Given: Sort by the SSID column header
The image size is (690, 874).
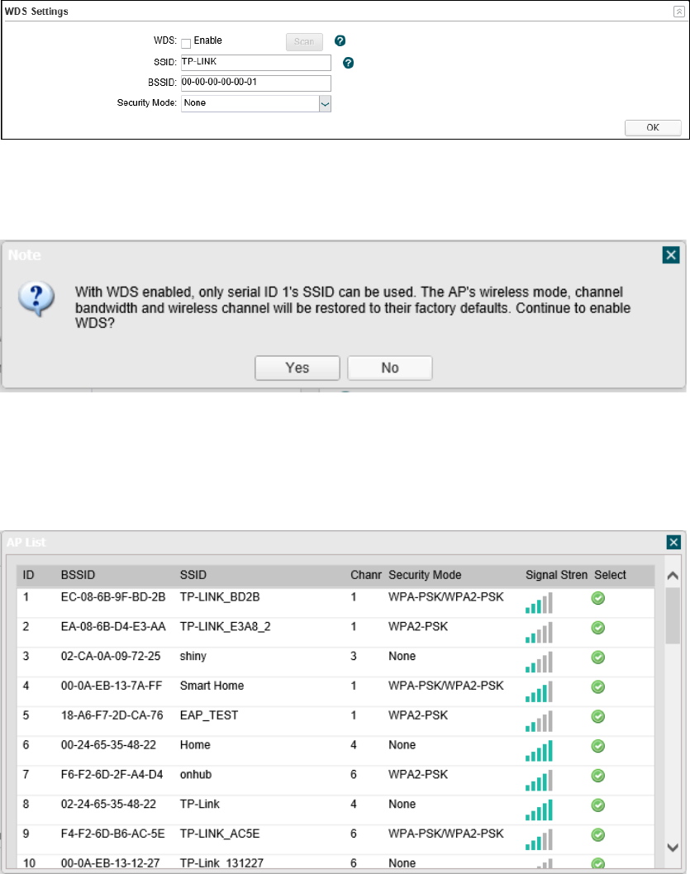Looking at the screenshot, I should click(193, 575).
